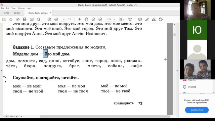The height and width of the screenshot is (121, 215).
Task: Go to the previous page arrow
Action: pyautogui.click(x=49, y=19)
